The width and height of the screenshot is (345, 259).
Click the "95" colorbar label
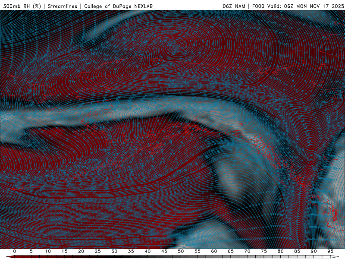pyautogui.click(x=330, y=251)
